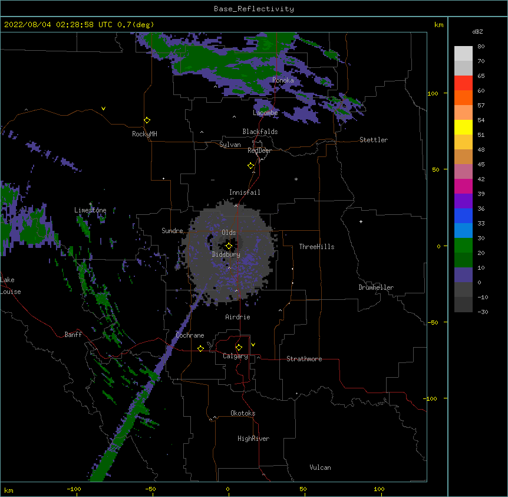
Task: Select the green 30 dBZ legend swatch
Action: click(463, 246)
